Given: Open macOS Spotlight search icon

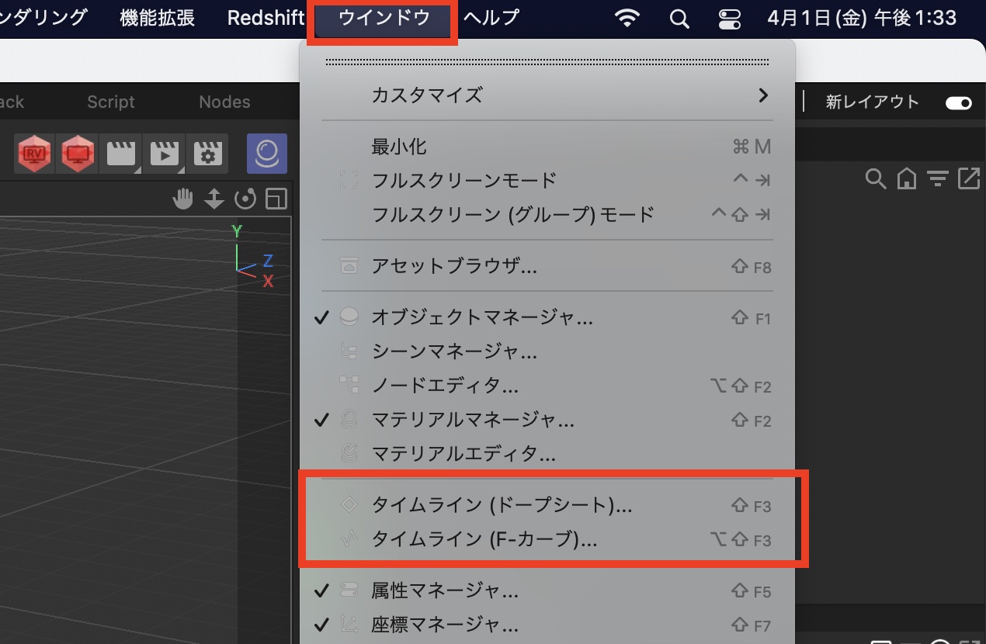Looking at the screenshot, I should point(679,19).
